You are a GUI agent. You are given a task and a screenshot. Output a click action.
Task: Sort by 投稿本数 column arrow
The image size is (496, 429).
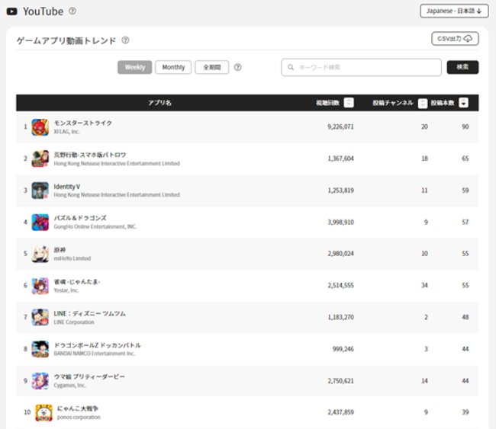pos(463,103)
